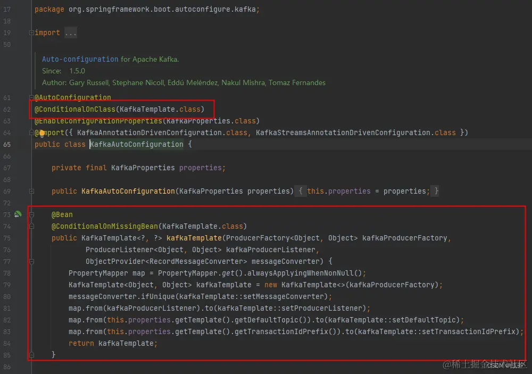The image size is (532, 374).
Task: Click 'private final KafkaProperties properties' field
Action: coord(138,168)
